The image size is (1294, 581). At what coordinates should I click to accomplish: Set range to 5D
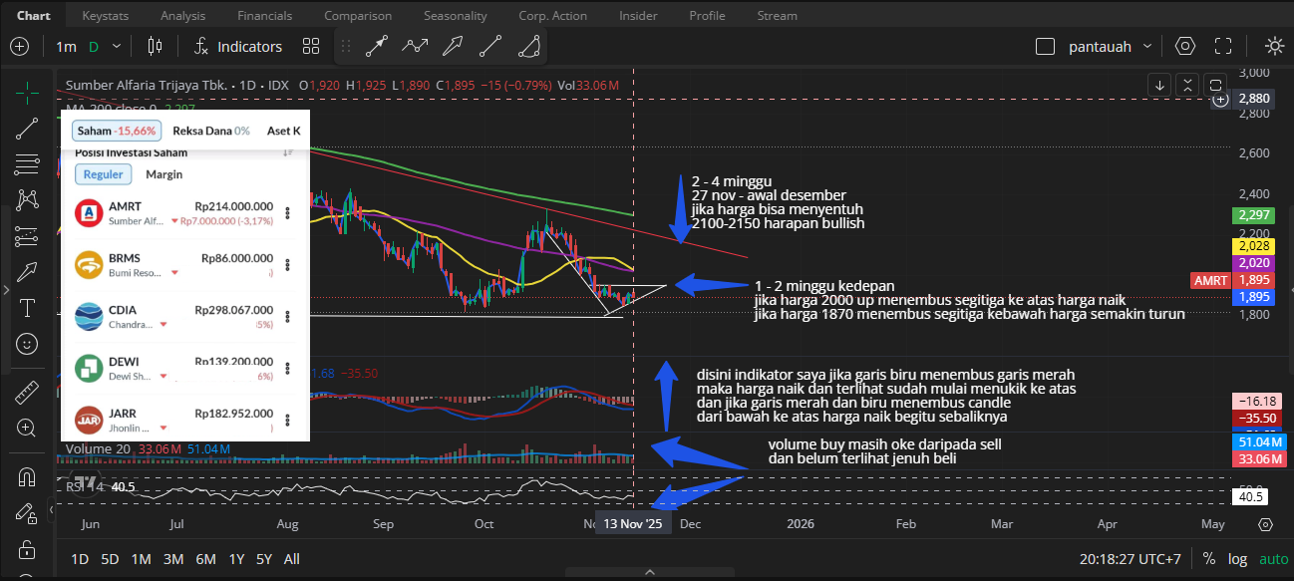coord(110,559)
